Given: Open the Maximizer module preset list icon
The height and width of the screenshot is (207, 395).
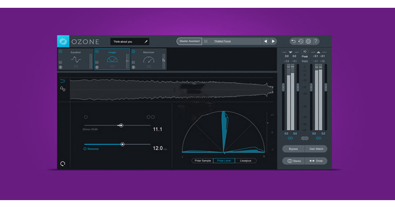Looking at the screenshot, I should (x=133, y=62).
